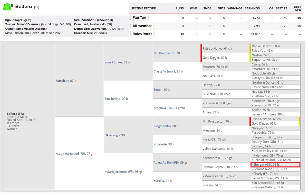Open owner Mme Valerie Dissaux link
308x195 pixels.
[32, 29]
